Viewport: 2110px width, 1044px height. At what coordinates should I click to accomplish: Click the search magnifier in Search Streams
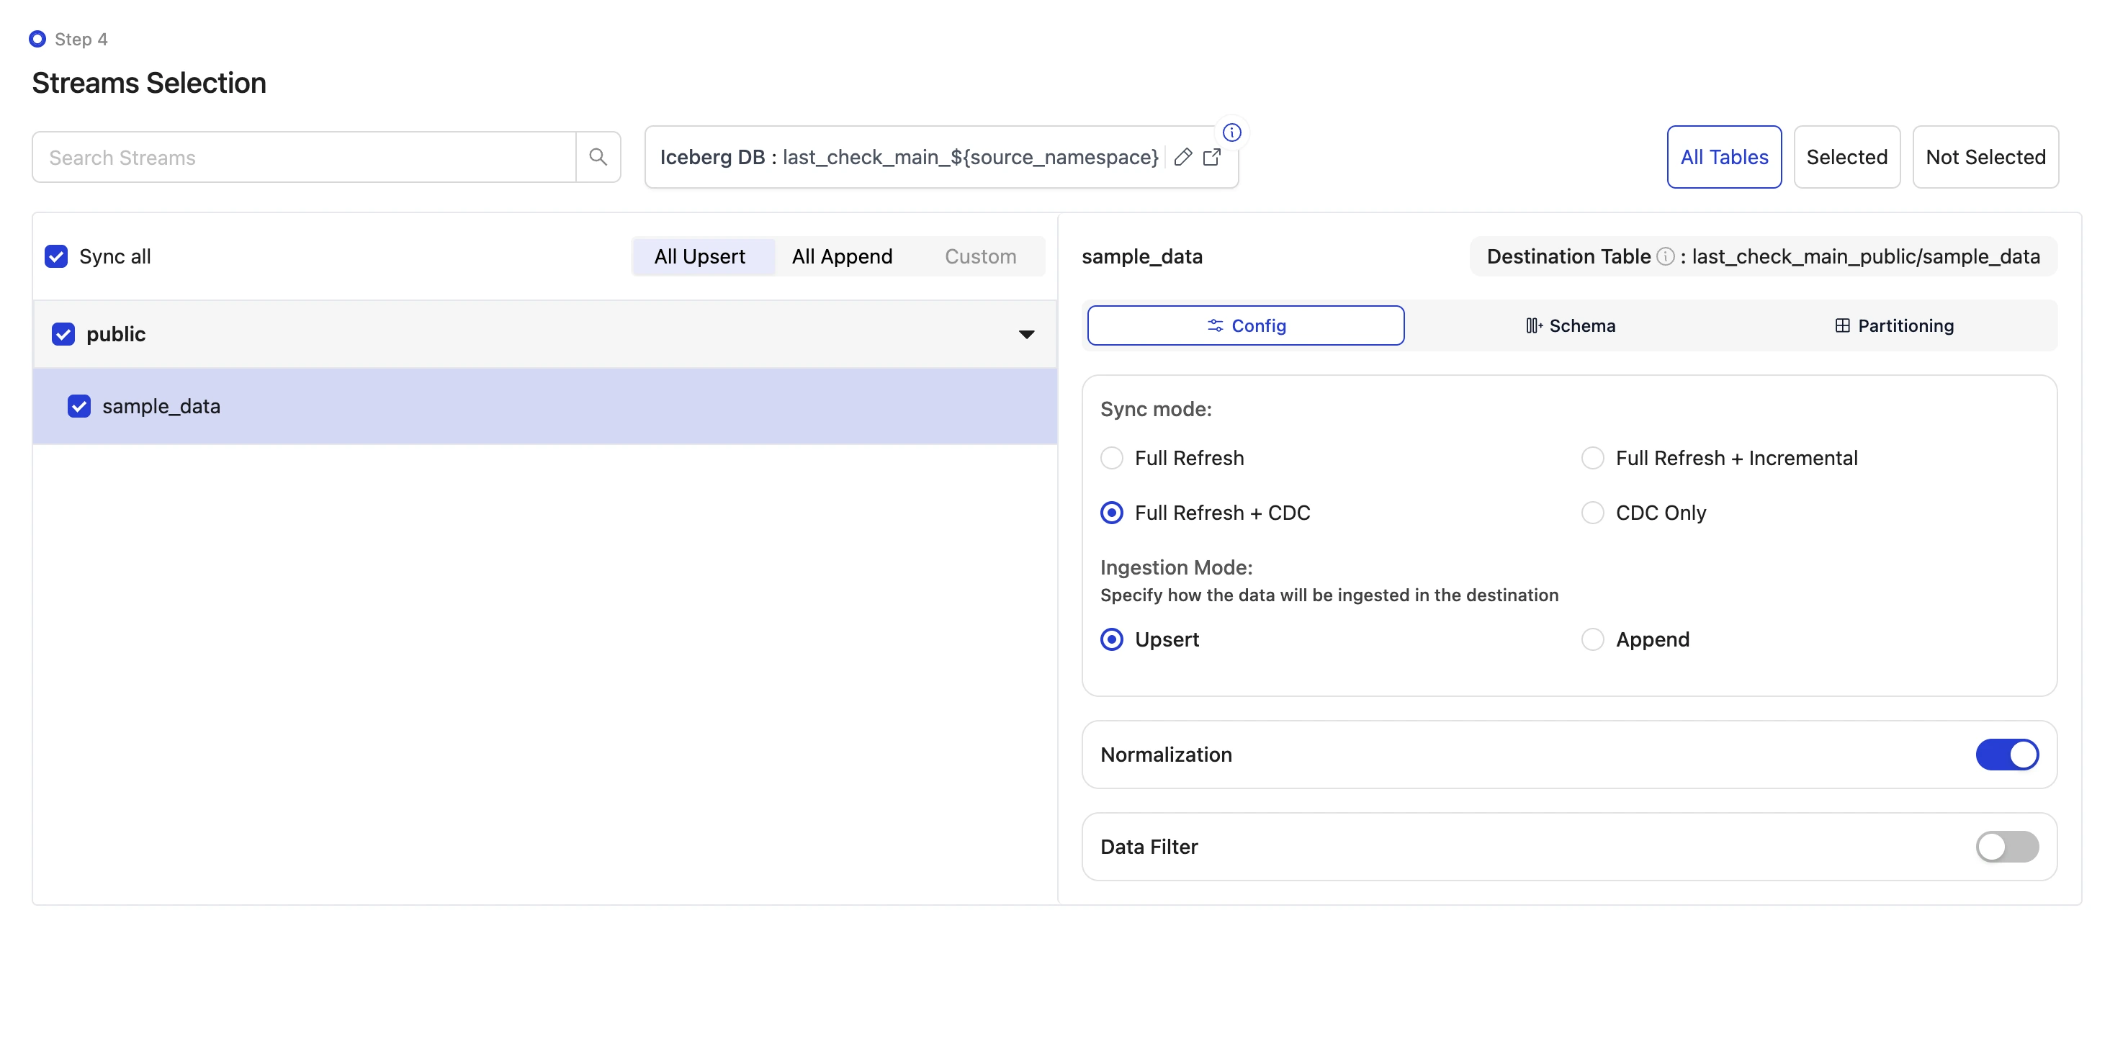(598, 156)
